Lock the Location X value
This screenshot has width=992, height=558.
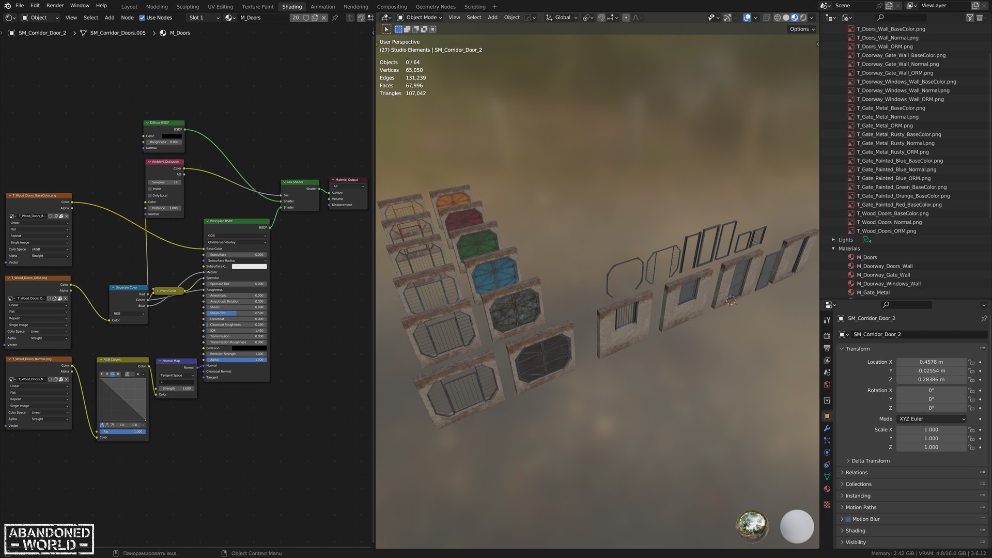point(971,362)
